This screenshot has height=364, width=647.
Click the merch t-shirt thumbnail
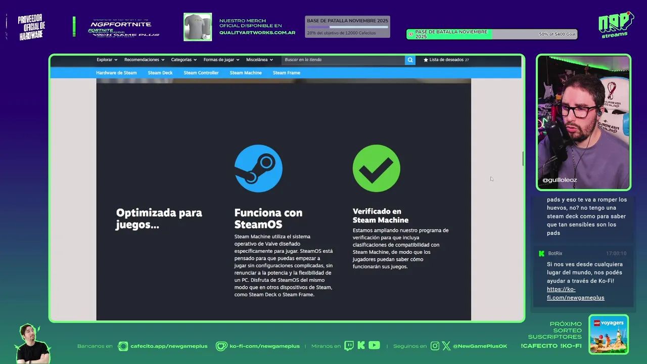point(198,27)
